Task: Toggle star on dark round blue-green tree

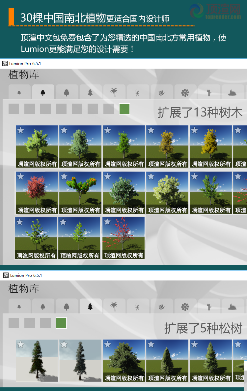Action: tap(108, 177)
